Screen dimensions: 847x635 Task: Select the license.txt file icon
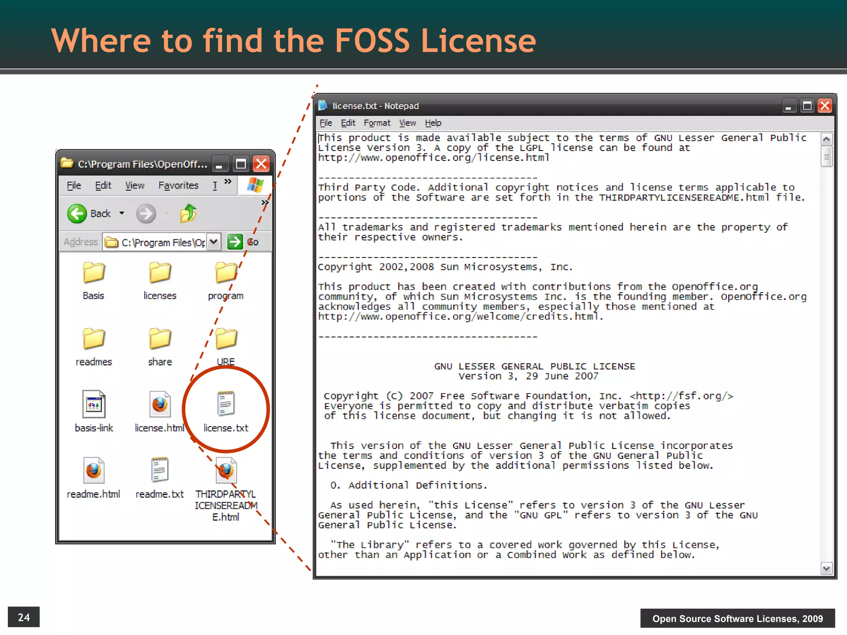click(226, 404)
